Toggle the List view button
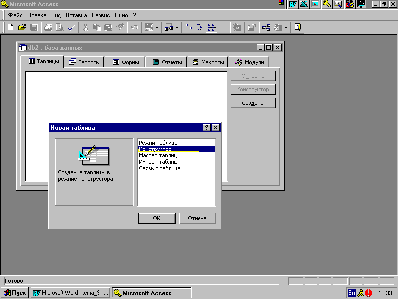Screen dimensions: 398x299 pyautogui.click(x=212, y=27)
